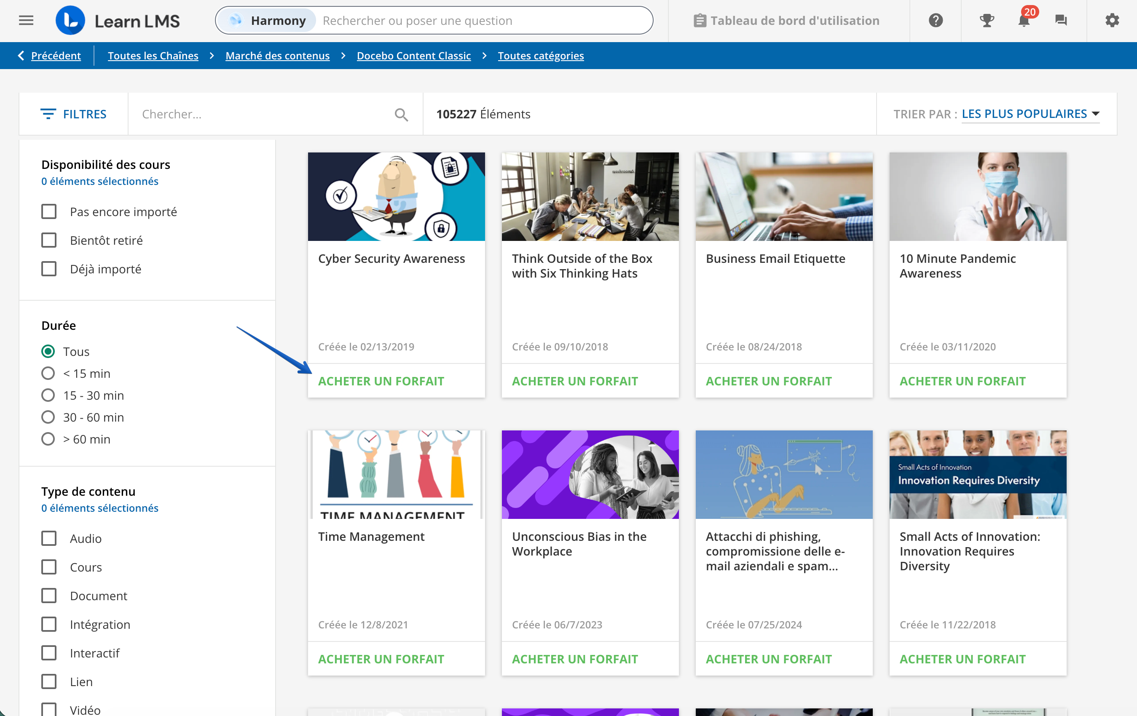Click the Learn LMS logo icon
The width and height of the screenshot is (1137, 716).
pyautogui.click(x=70, y=20)
